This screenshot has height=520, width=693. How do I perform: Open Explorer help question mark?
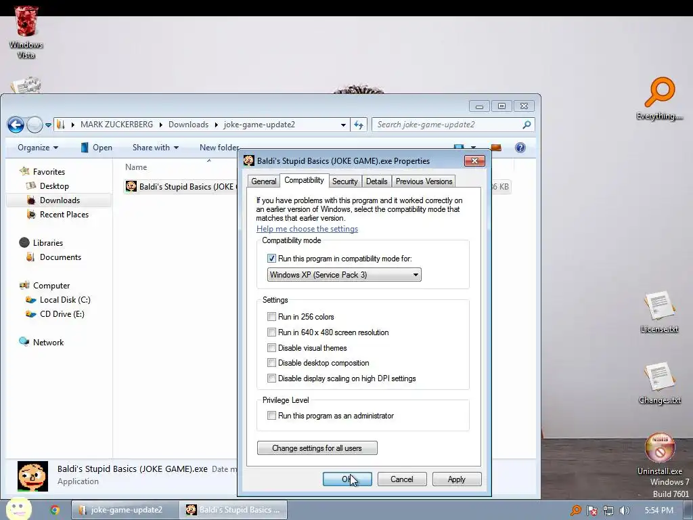pos(520,148)
